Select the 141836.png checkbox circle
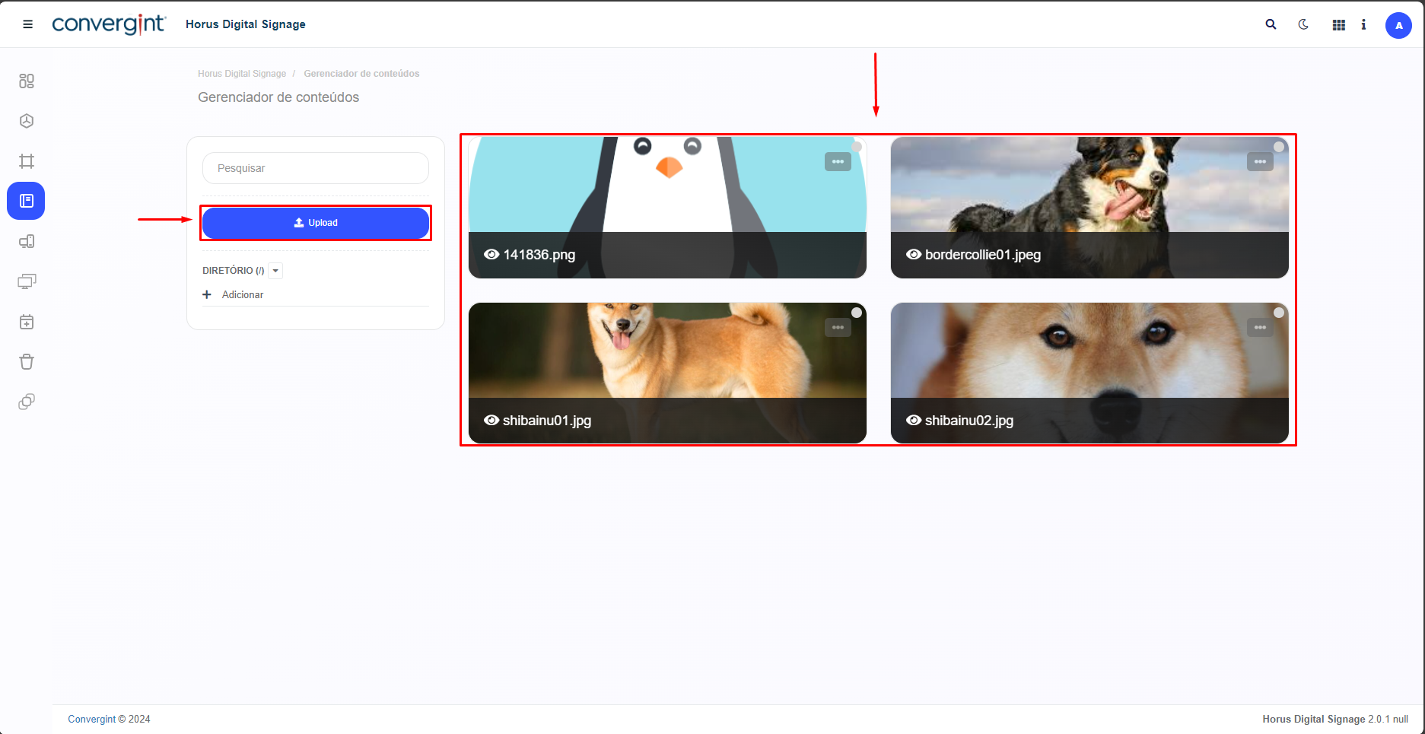This screenshot has height=734, width=1425. pyautogui.click(x=857, y=147)
